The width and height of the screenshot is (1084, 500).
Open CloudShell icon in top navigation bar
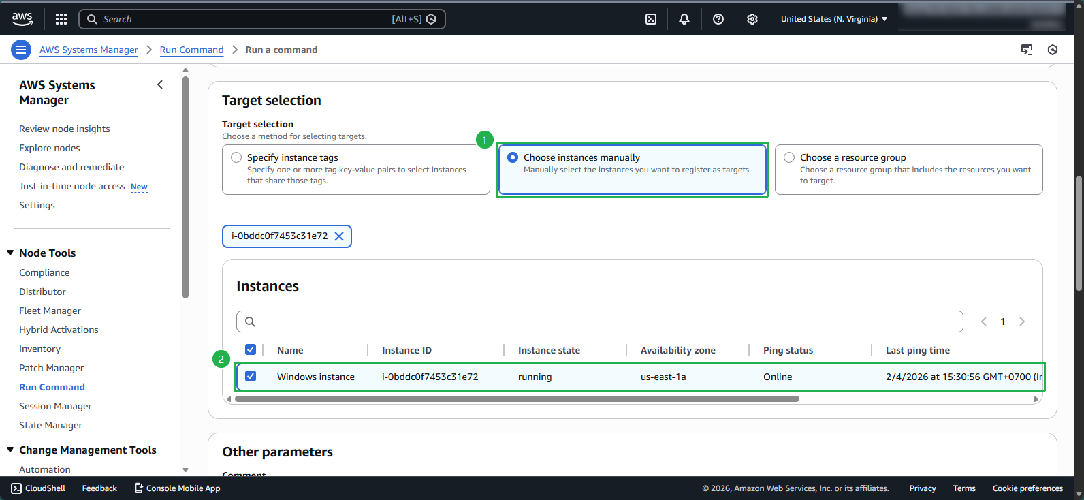(651, 19)
